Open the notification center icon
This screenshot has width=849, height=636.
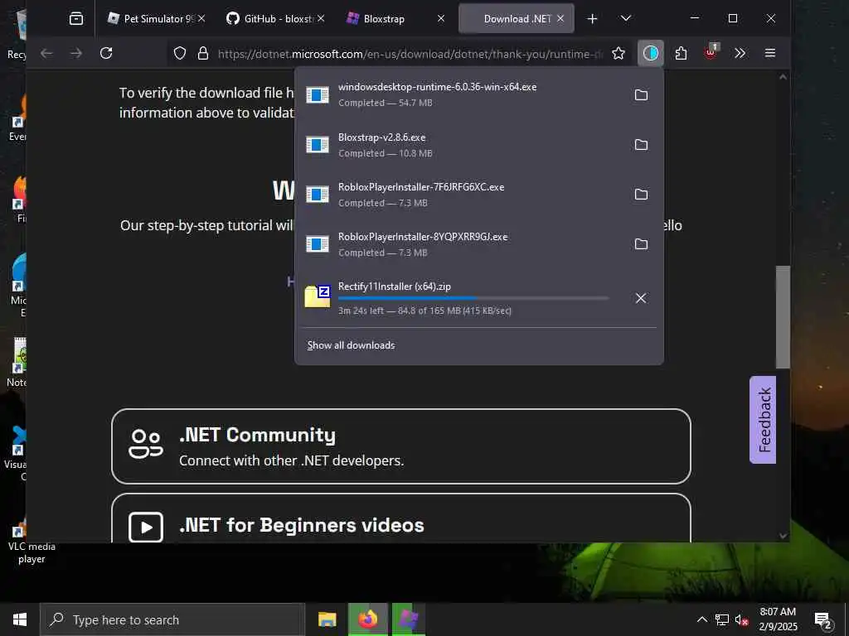[823, 620]
